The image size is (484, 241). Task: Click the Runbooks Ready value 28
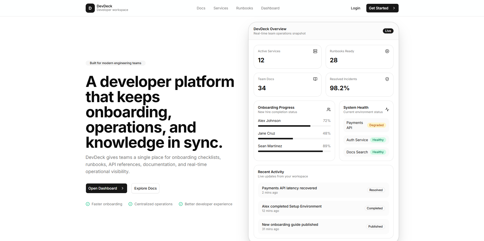tap(334, 60)
